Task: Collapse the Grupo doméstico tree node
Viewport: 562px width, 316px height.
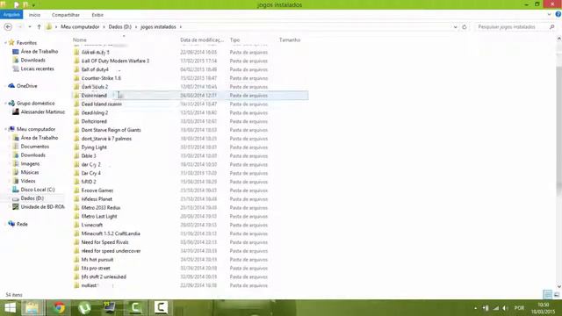Action: [x=6, y=104]
